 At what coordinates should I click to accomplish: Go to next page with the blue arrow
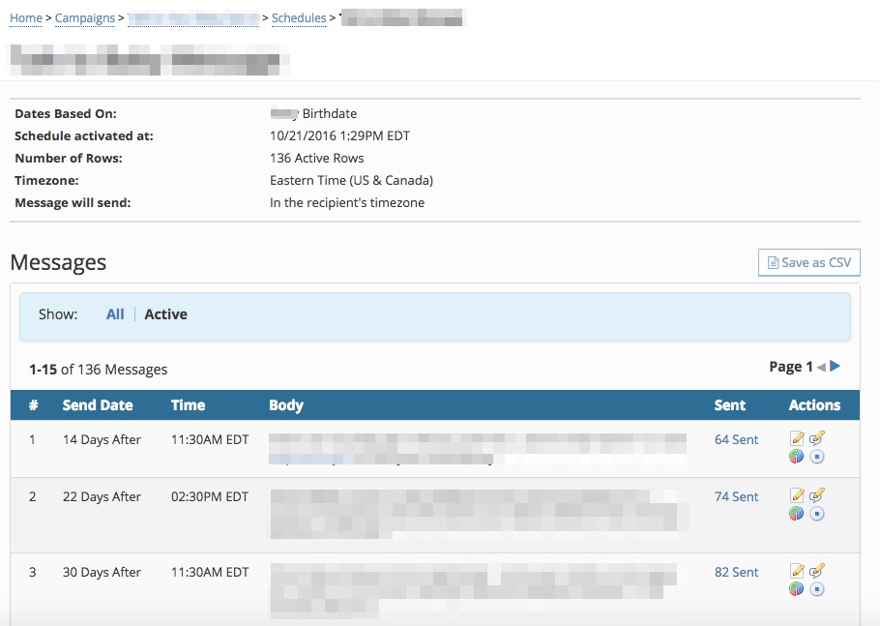pyautogui.click(x=836, y=367)
